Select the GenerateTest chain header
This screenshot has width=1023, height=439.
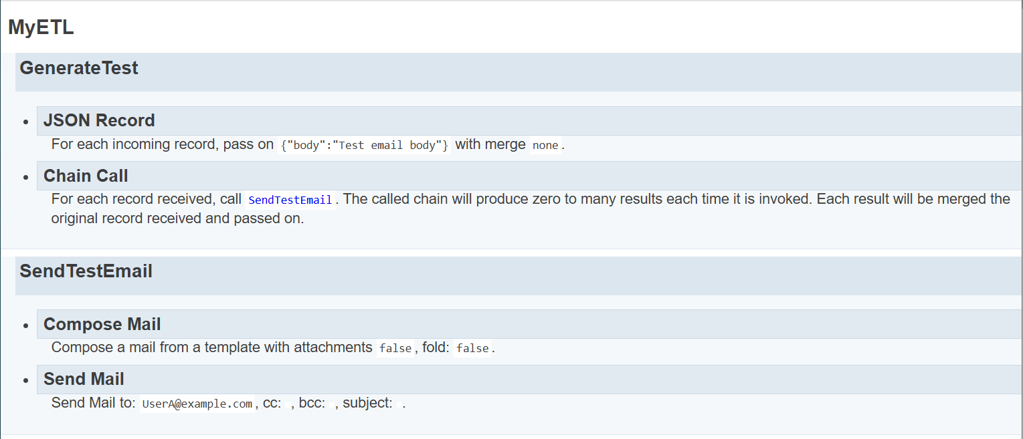(x=79, y=68)
